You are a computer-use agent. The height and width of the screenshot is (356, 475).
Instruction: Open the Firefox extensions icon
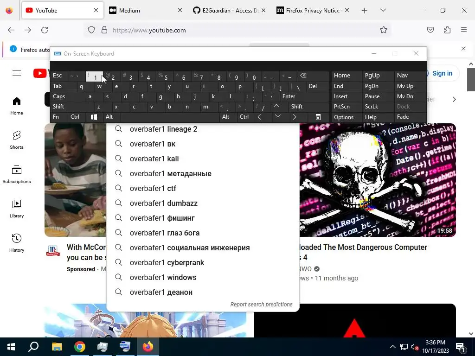[x=447, y=30]
